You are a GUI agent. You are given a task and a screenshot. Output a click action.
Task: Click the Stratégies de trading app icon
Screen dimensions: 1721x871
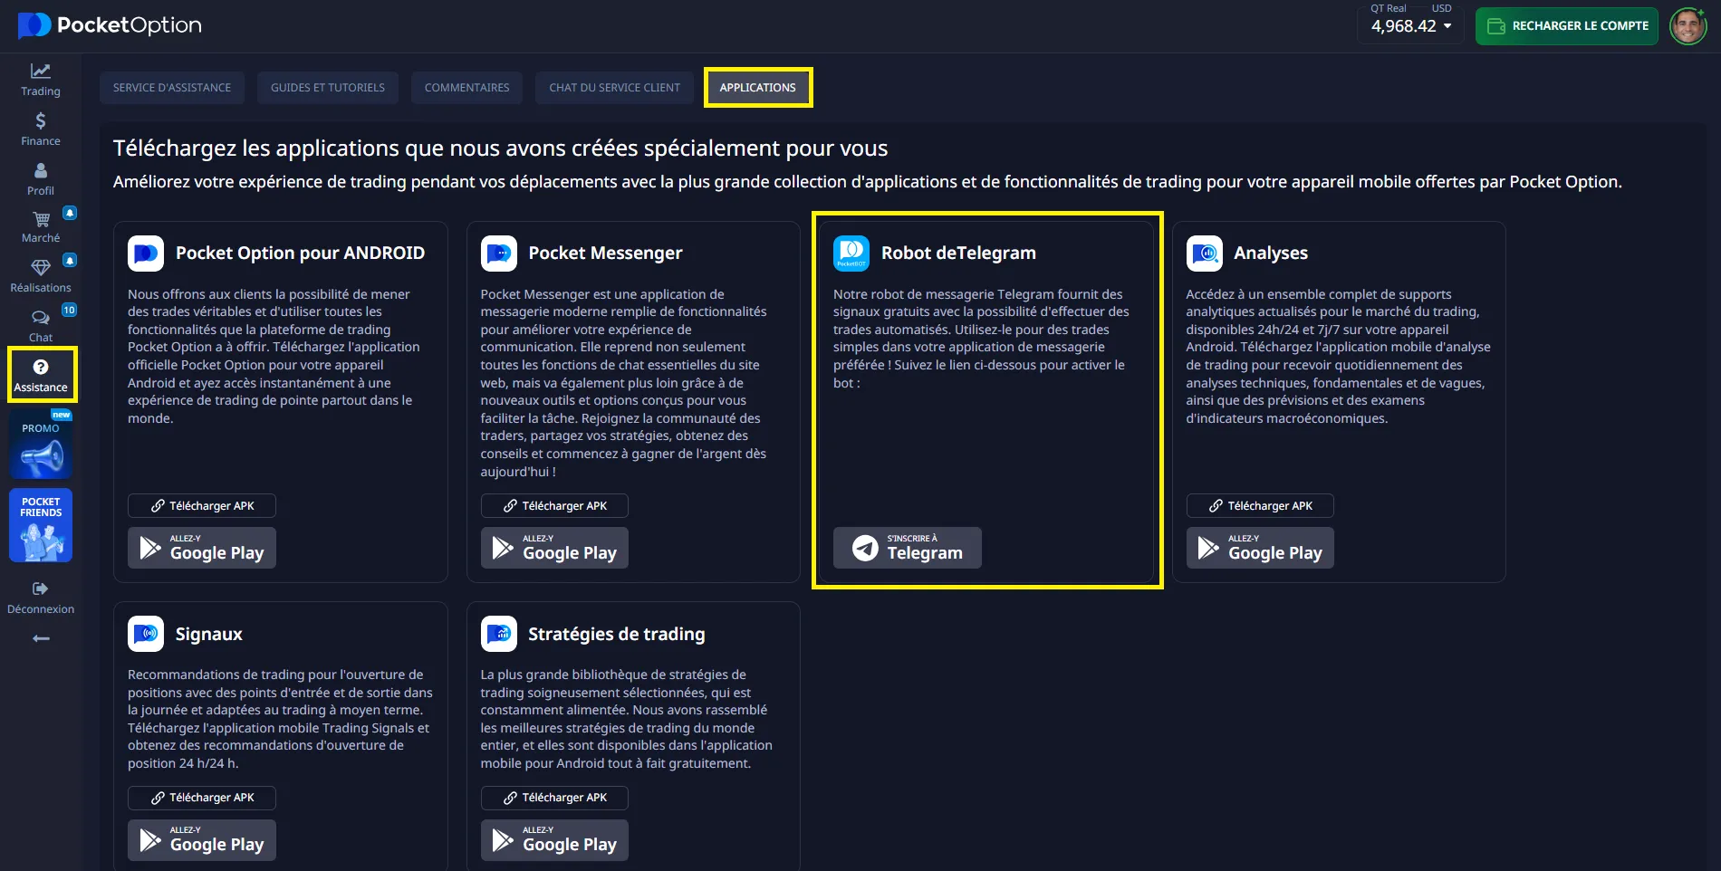[499, 634]
